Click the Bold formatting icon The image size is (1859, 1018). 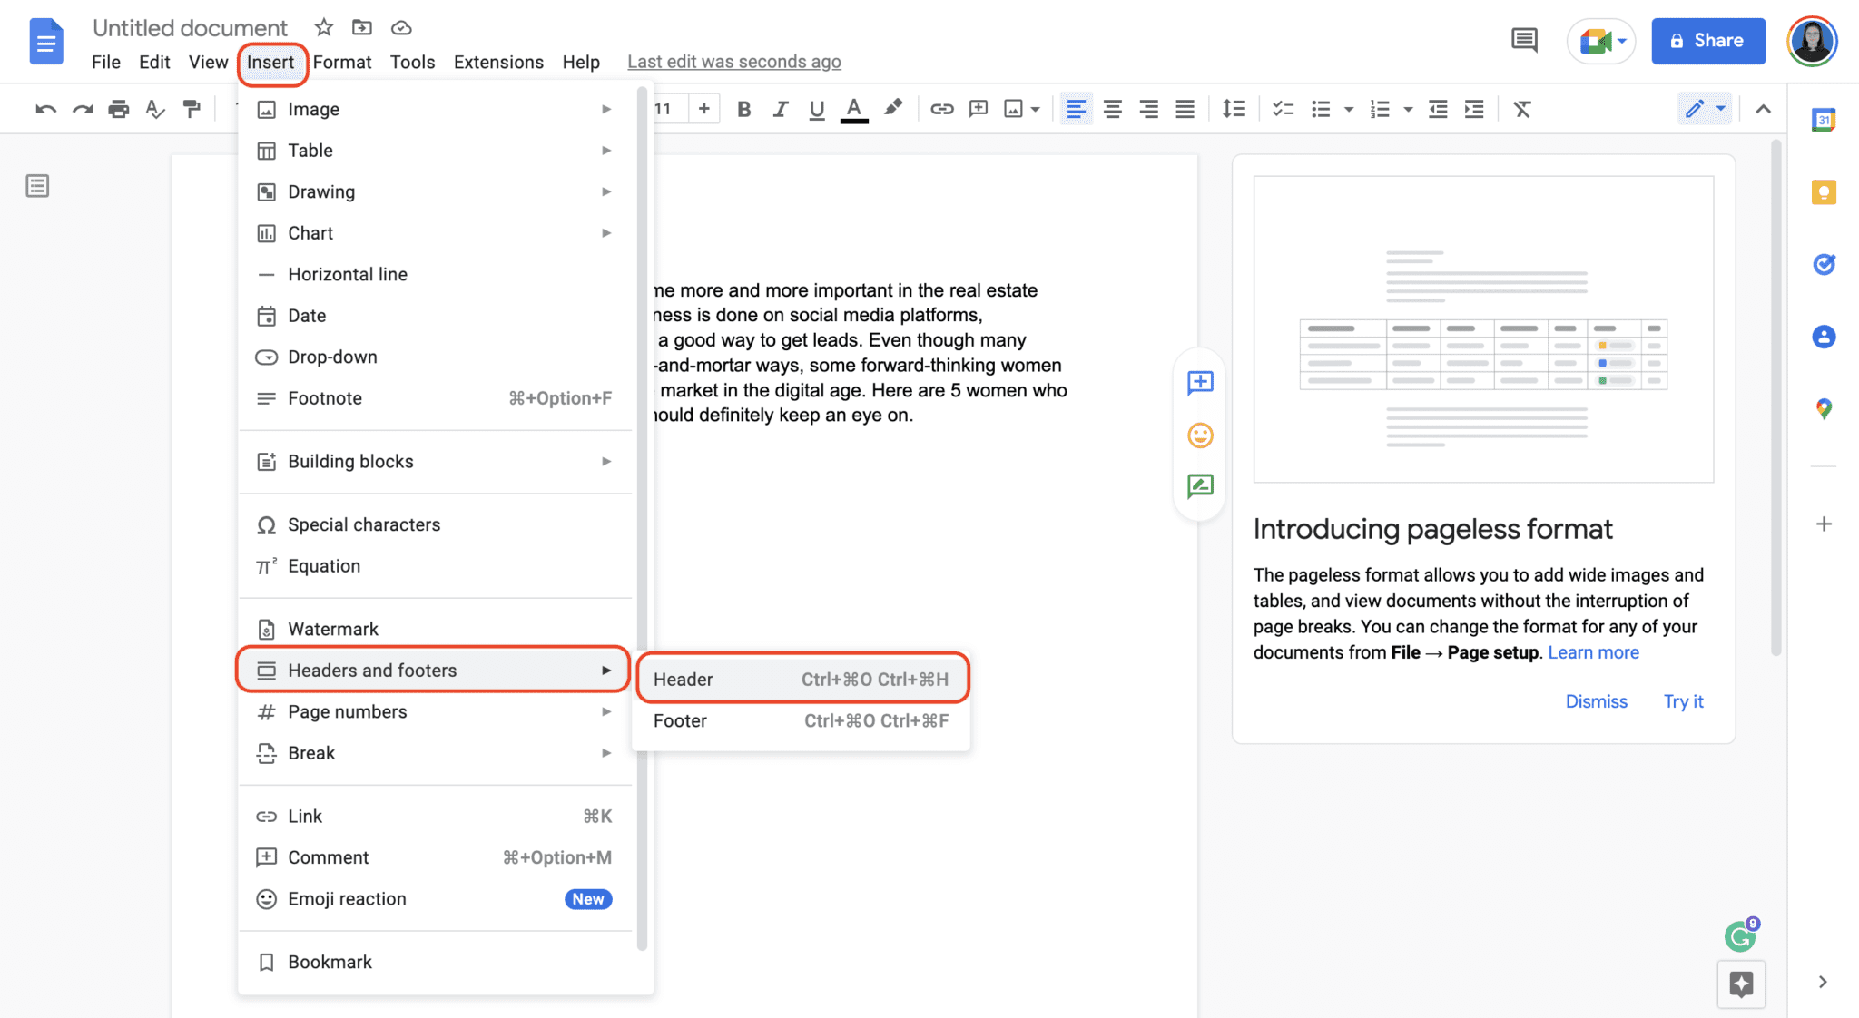pyautogui.click(x=741, y=109)
